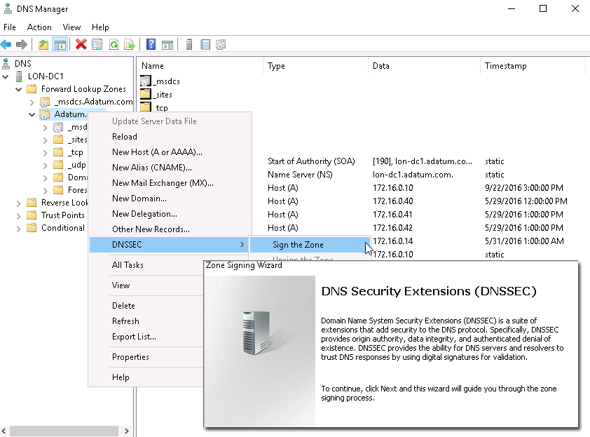The height and width of the screenshot is (437, 590).
Task: Select the _msdcs folder icon in the list pane
Action: click(x=146, y=81)
